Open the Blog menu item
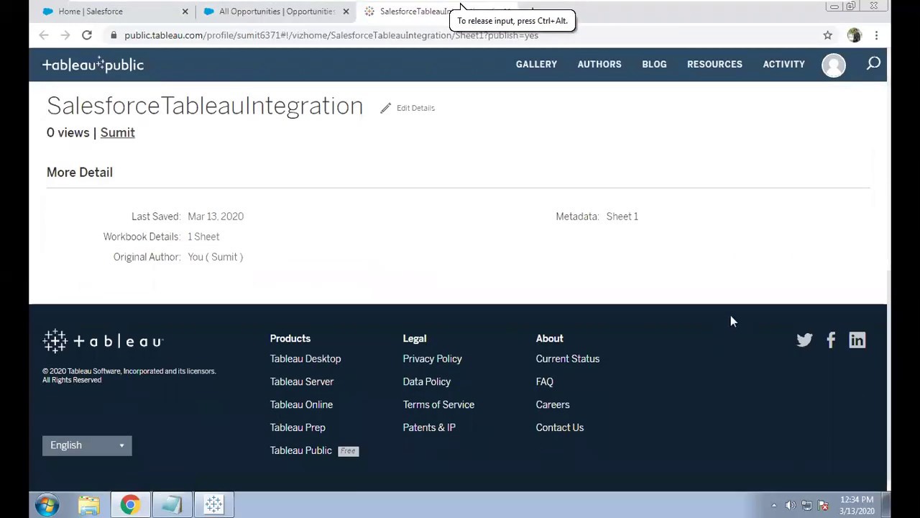 (x=654, y=64)
